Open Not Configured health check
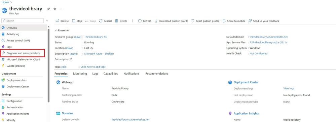This screenshot has width=336, height=122. [258, 54]
